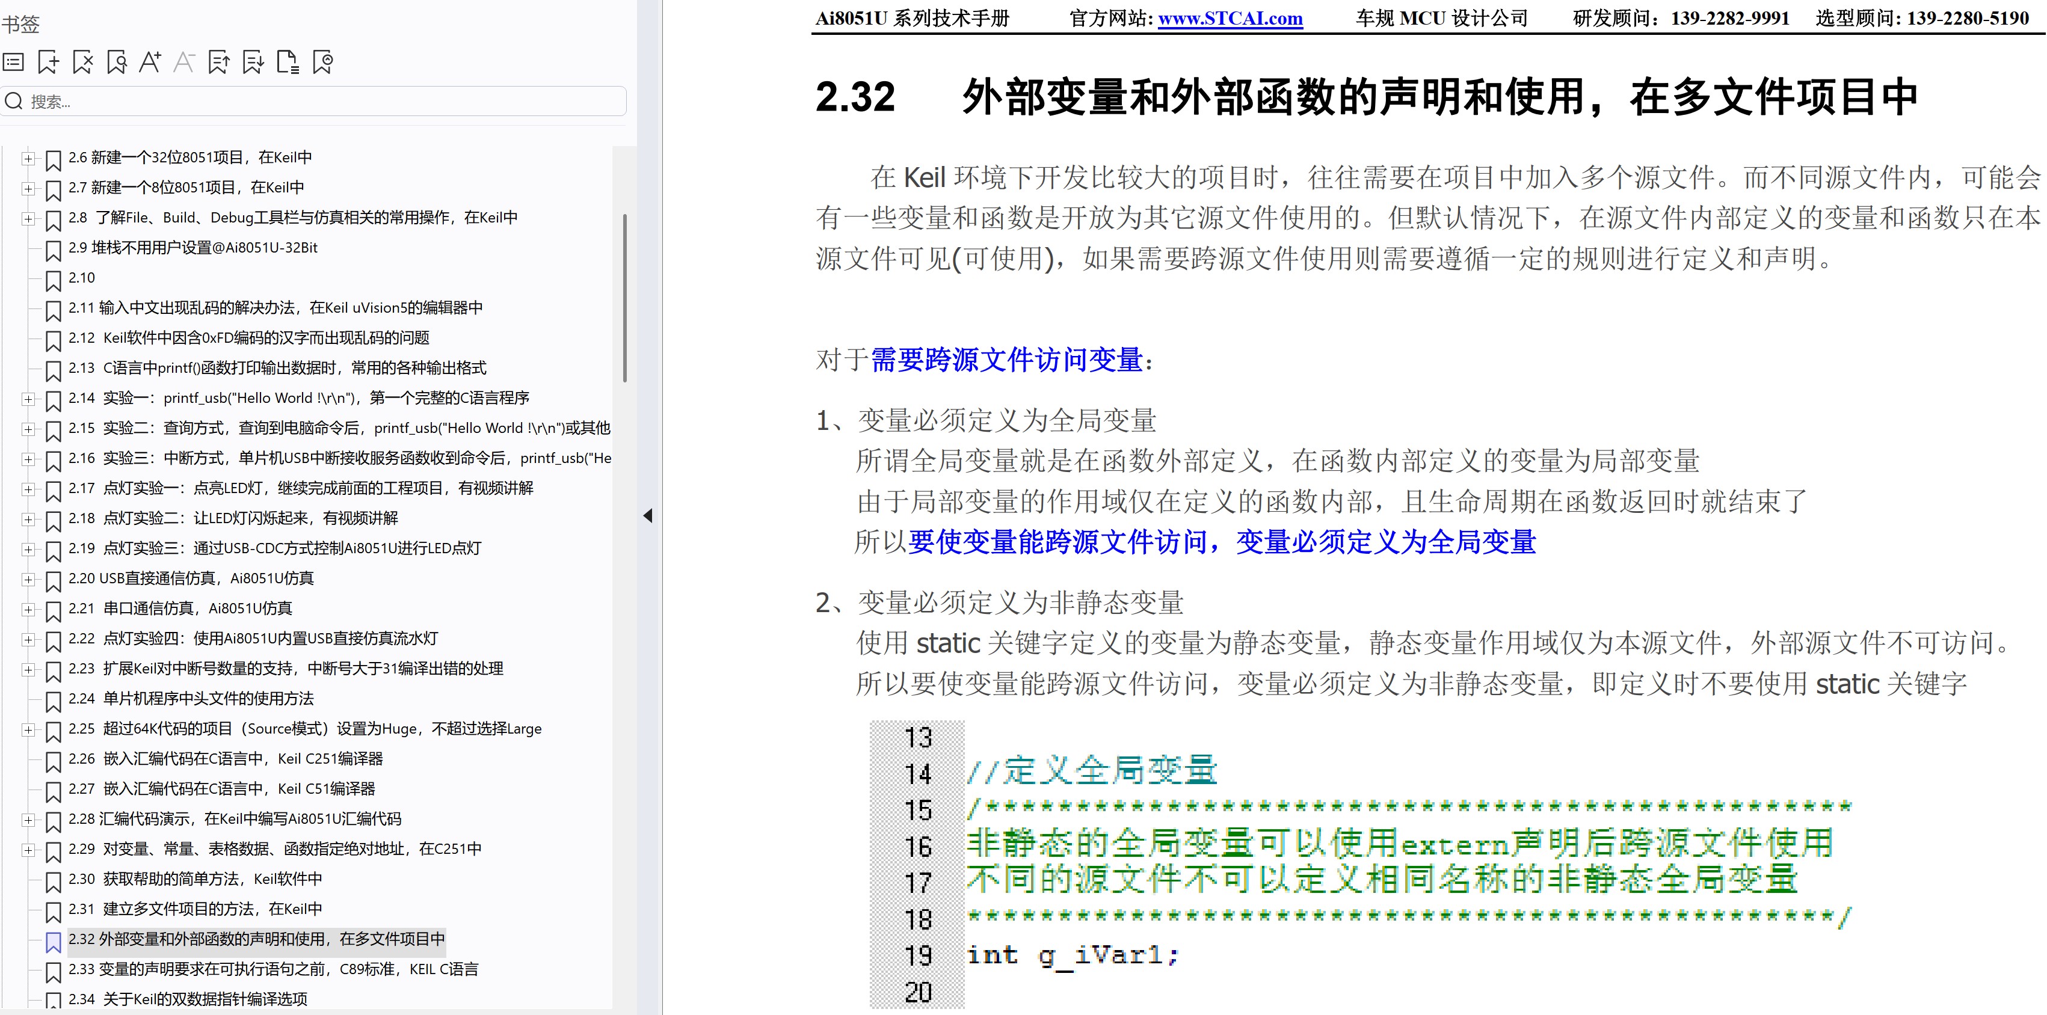Click inside the 搜索 bookmark search field
2047x1015 pixels.
tap(310, 101)
